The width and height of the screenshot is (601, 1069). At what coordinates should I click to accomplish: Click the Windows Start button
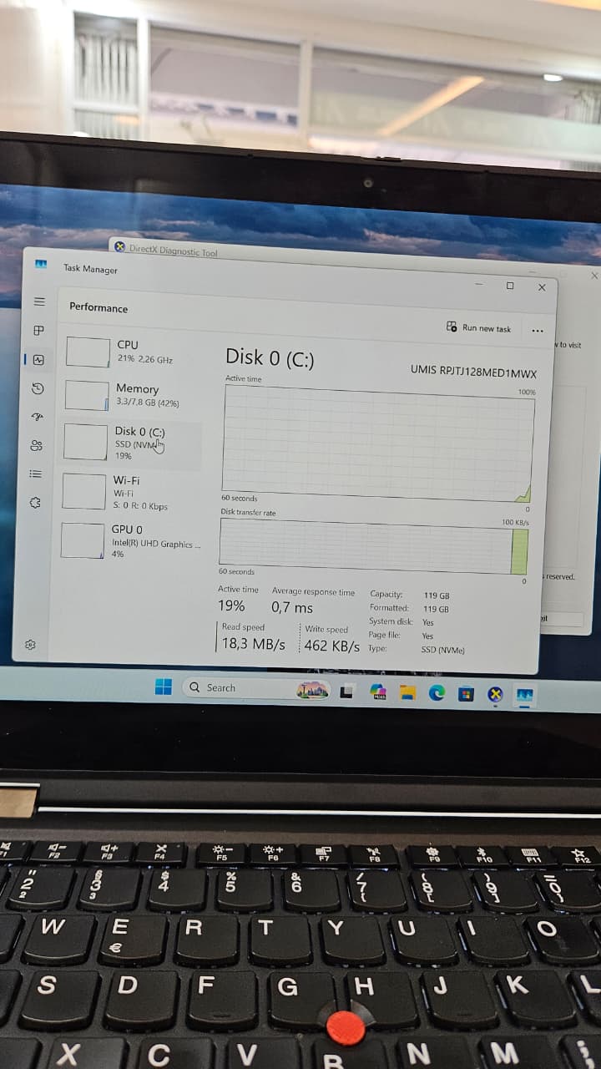coord(164,686)
